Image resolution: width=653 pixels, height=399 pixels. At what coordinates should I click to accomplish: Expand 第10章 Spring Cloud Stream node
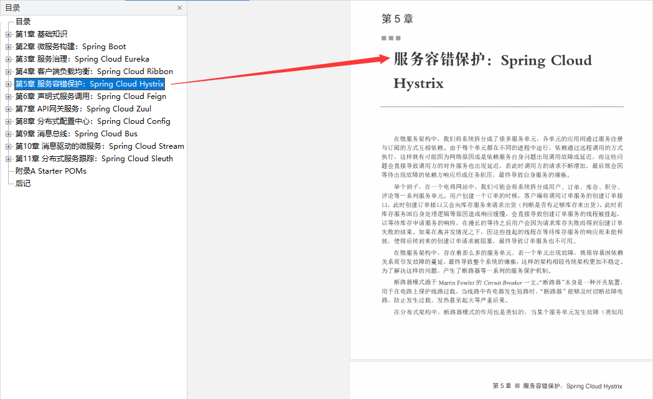[8, 147]
